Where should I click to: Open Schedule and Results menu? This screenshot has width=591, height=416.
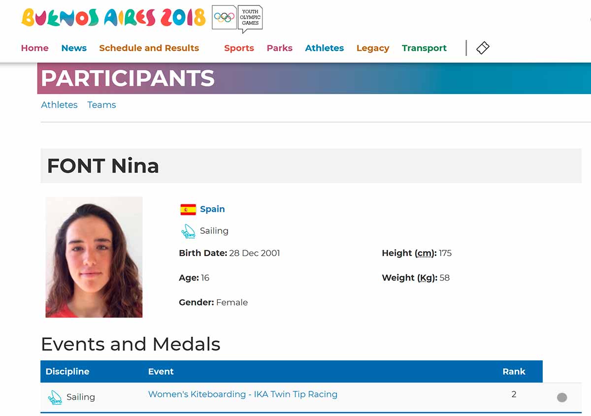149,48
